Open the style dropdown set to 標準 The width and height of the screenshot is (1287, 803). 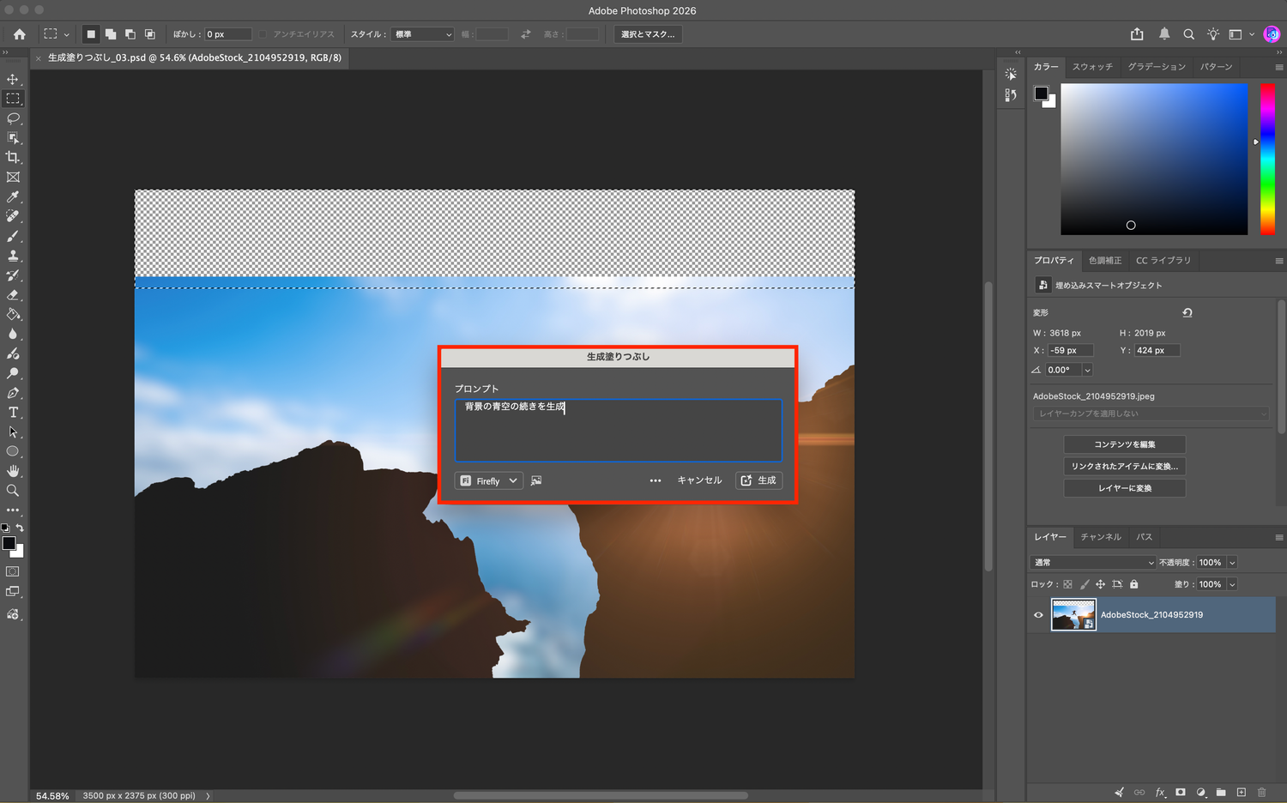(x=422, y=34)
